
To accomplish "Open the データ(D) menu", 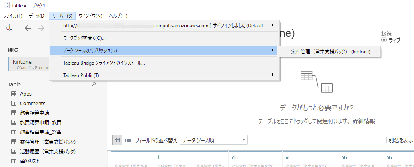I will (x=37, y=16).
